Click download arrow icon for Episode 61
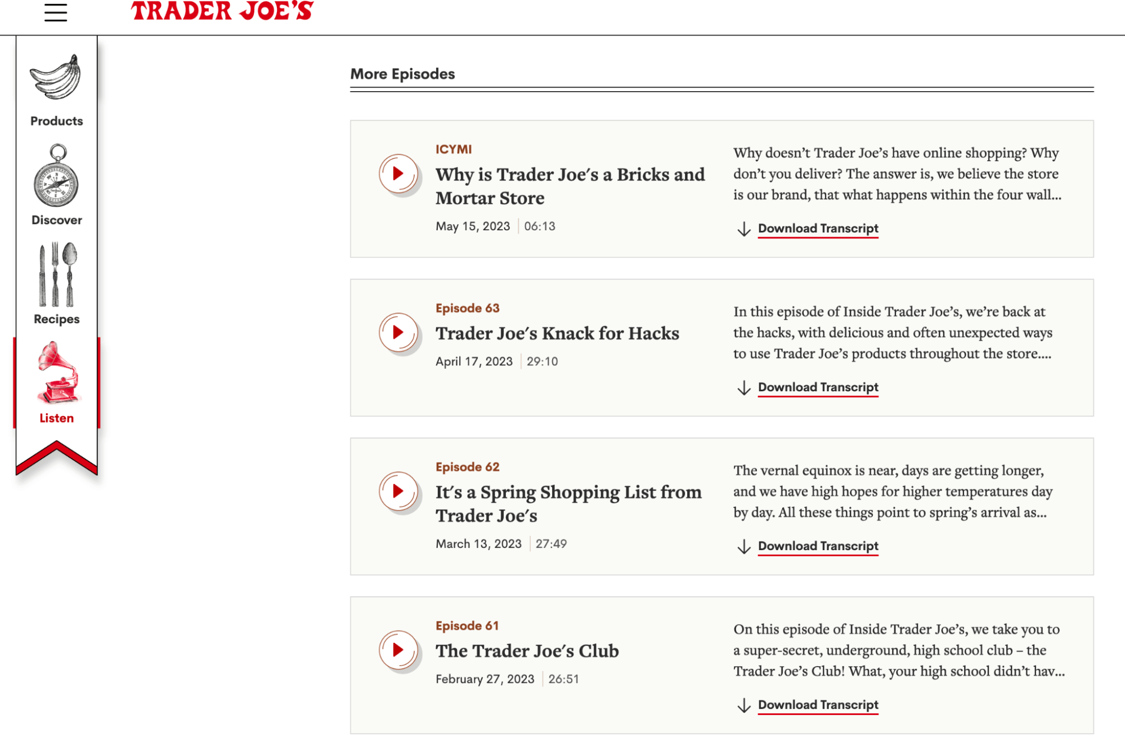The image size is (1125, 750). coord(744,706)
